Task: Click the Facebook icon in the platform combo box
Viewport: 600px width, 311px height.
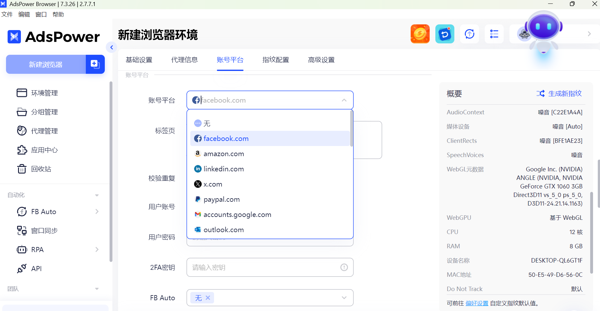Action: (196, 100)
